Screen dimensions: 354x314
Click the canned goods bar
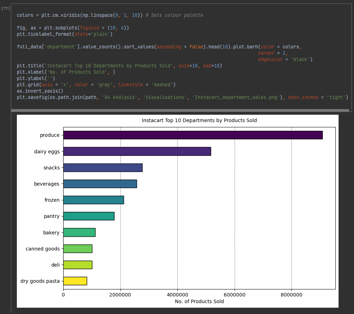[78, 249]
